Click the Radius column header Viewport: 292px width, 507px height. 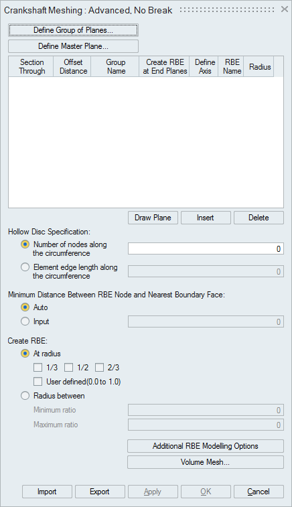tap(259, 66)
